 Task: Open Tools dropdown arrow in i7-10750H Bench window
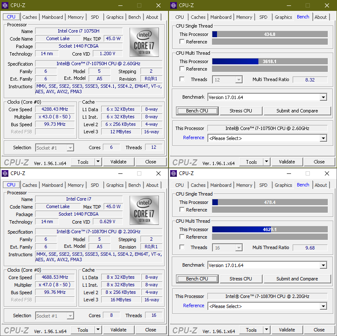266,162
